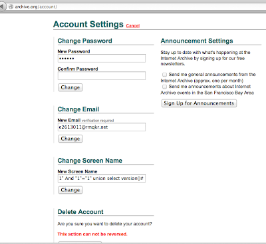
Task: Enable general announcements checkbox
Action: pos(164,75)
